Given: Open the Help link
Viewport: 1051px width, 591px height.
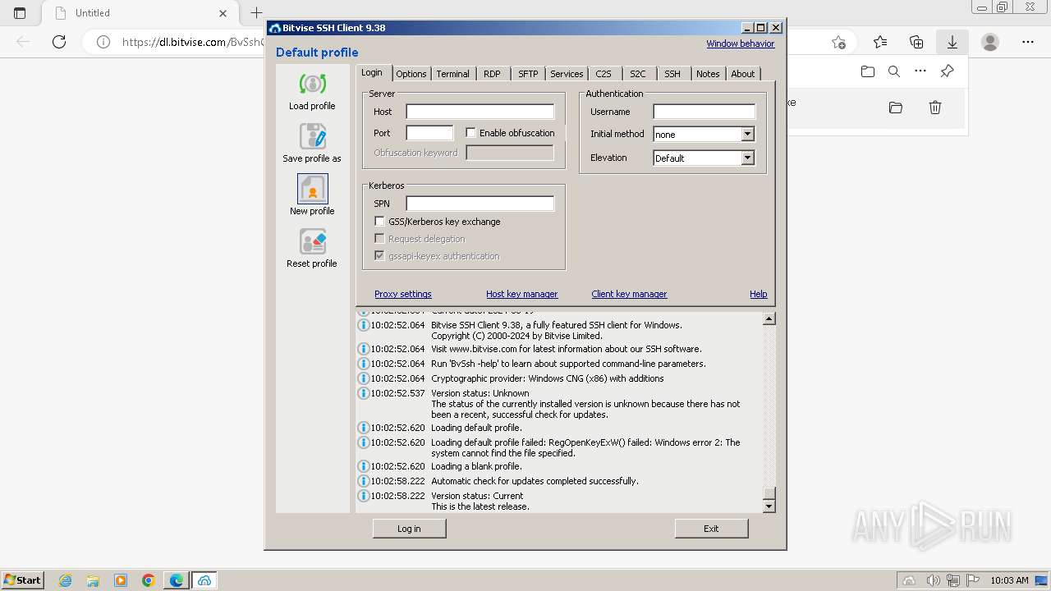Looking at the screenshot, I should point(758,294).
